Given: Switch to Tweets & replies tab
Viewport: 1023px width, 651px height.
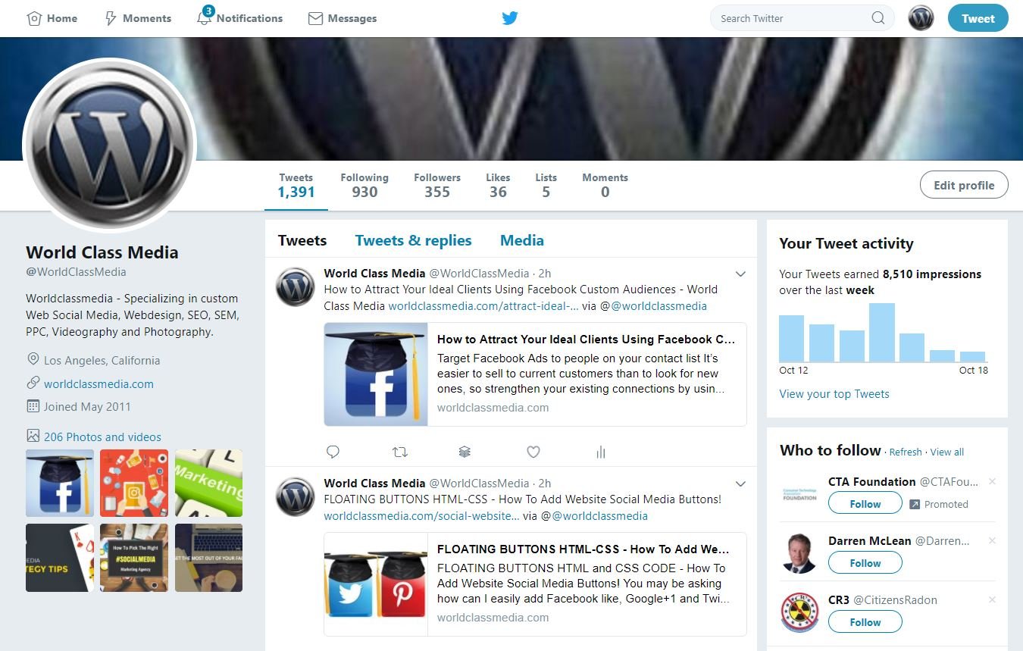Looking at the screenshot, I should [x=413, y=240].
